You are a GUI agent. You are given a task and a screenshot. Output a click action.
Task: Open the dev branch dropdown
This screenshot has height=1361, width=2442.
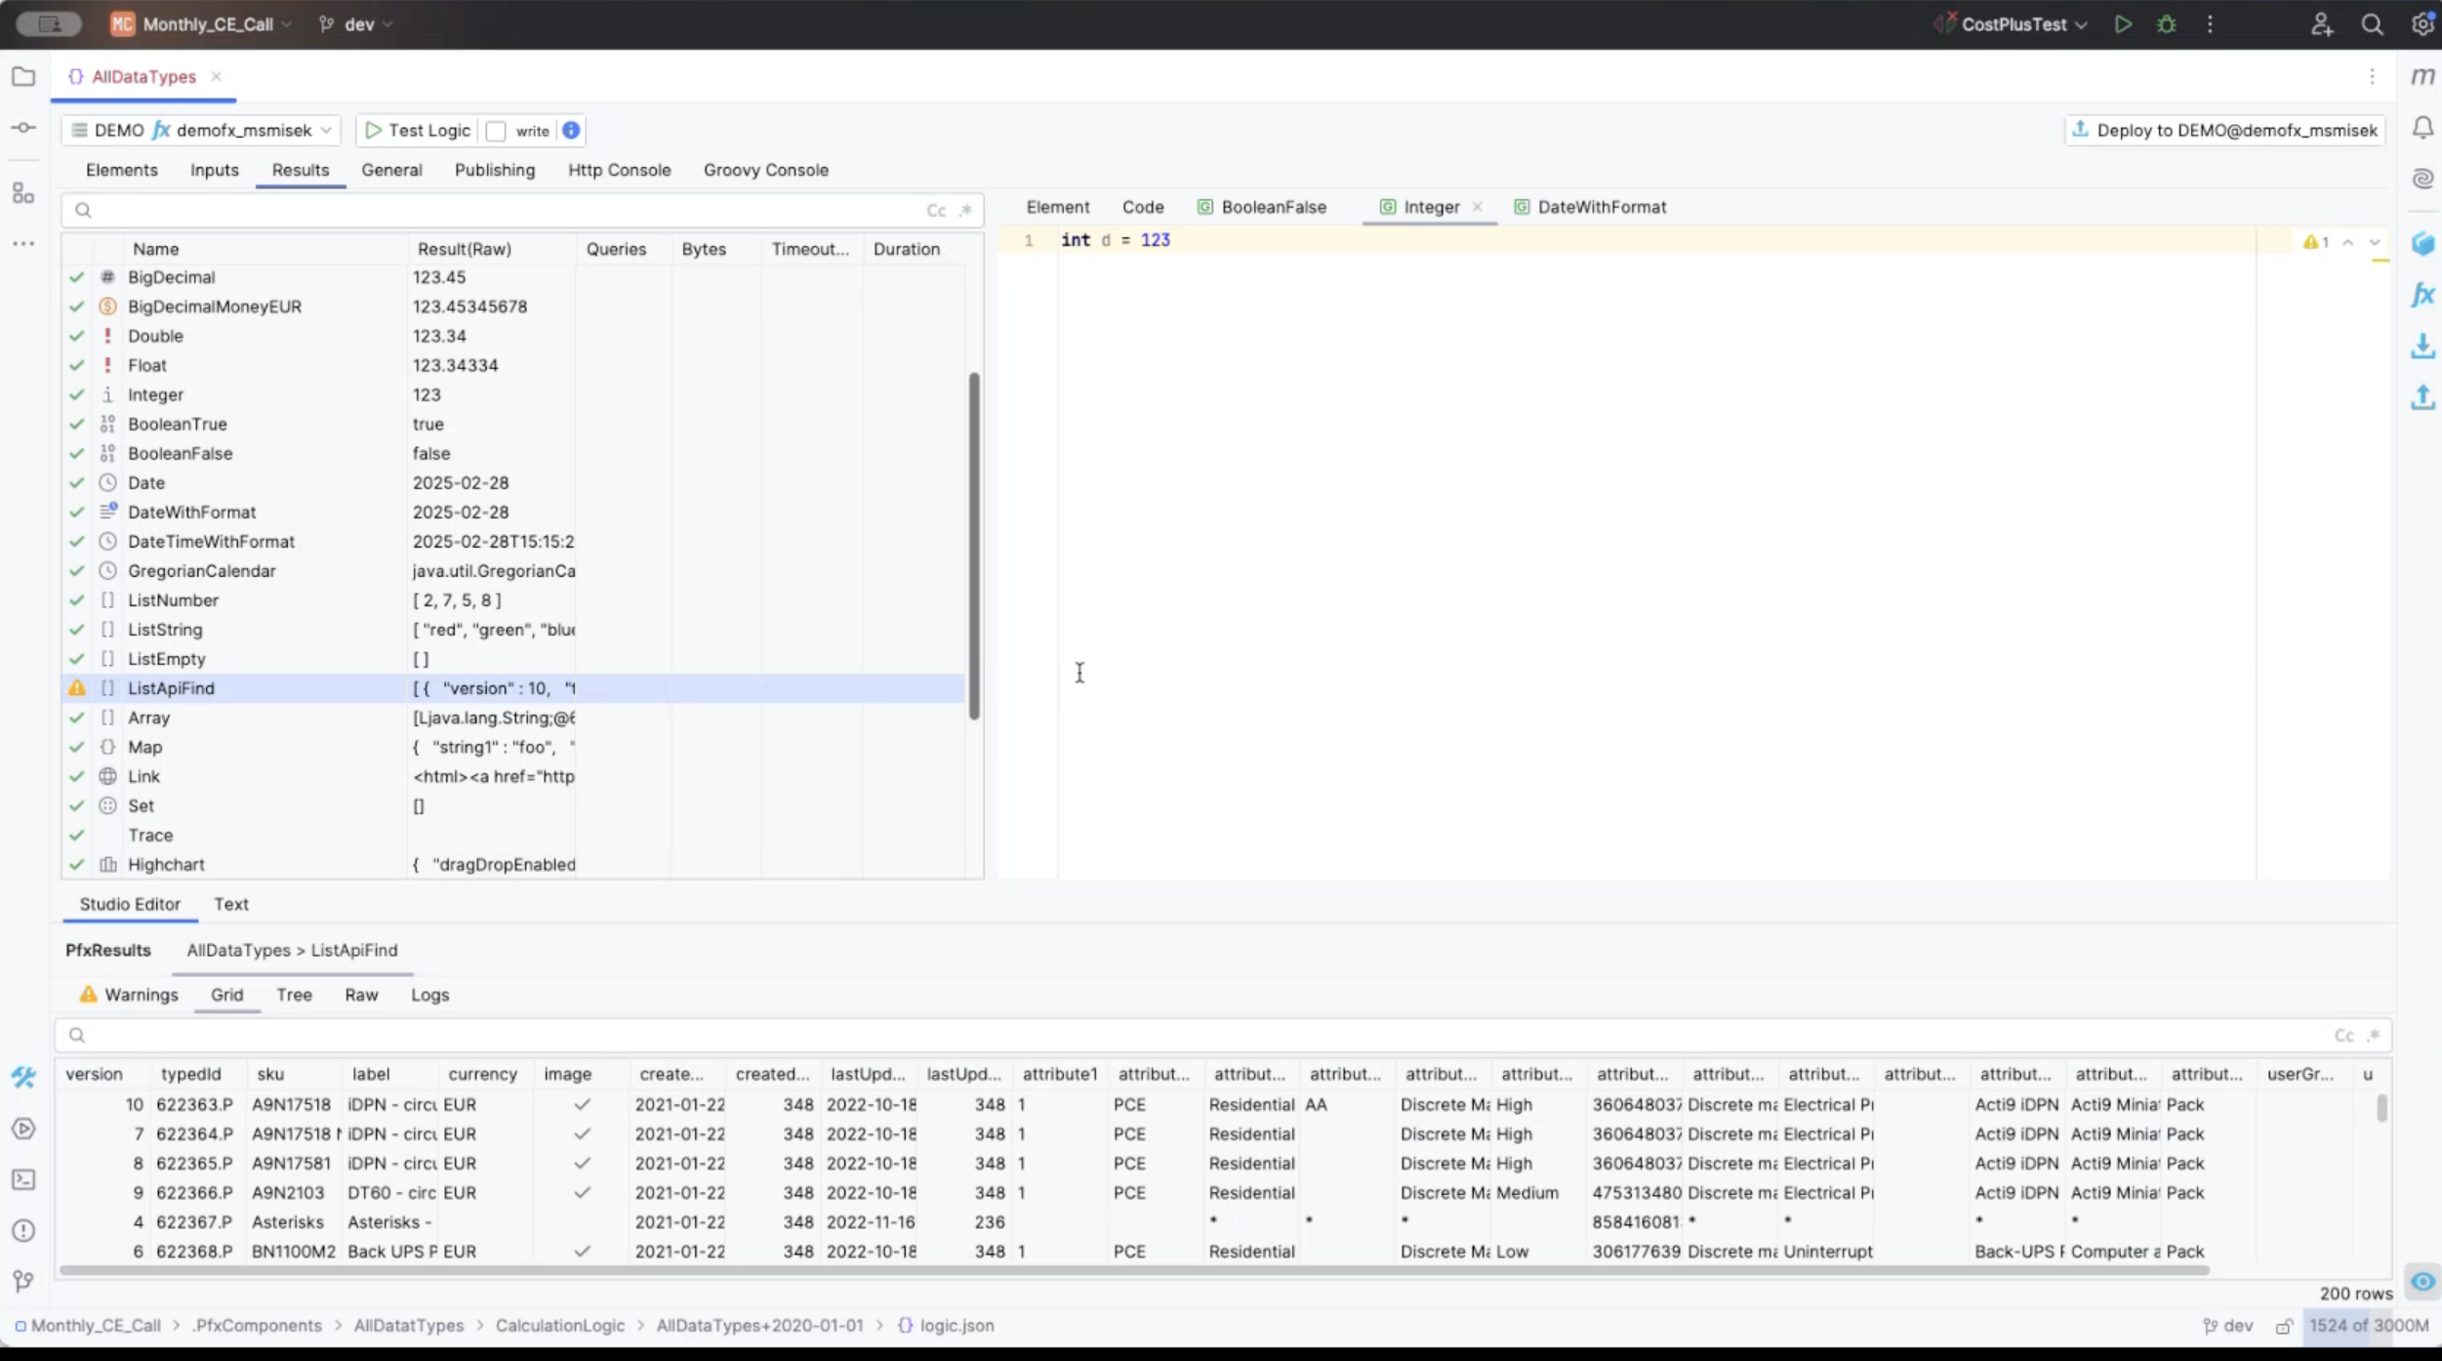357,24
